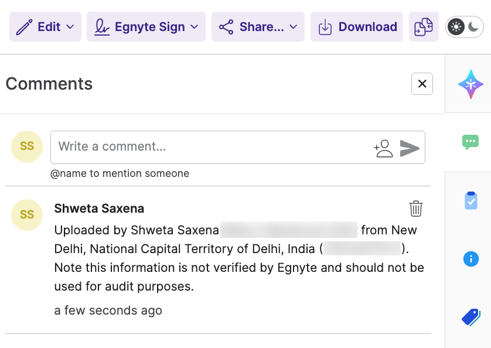Expand the Edit dropdown menu
The image size is (491, 348).
pyautogui.click(x=45, y=27)
